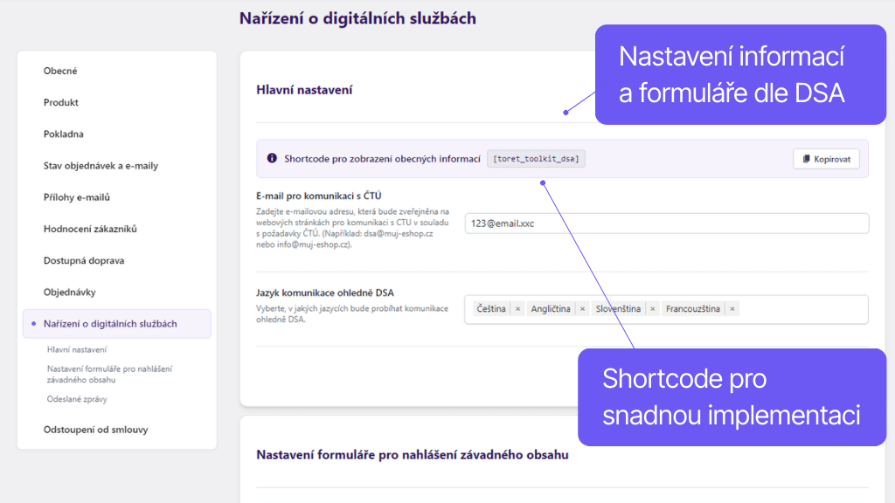895x503 pixels.
Task: Remove the Čeština language tag
Action: click(517, 309)
